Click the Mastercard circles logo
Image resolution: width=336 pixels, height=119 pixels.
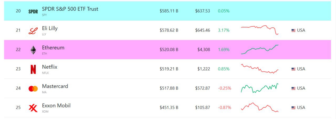(33, 89)
